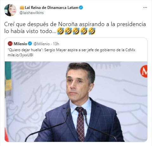Click the 13h timestamp on quoted tweet

point(56,44)
